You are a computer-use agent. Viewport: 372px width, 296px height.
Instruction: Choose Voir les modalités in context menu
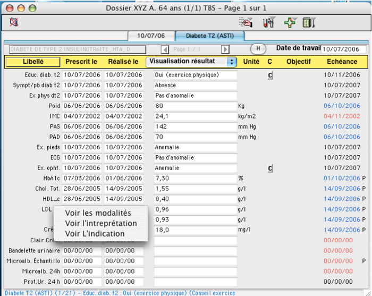click(x=98, y=213)
